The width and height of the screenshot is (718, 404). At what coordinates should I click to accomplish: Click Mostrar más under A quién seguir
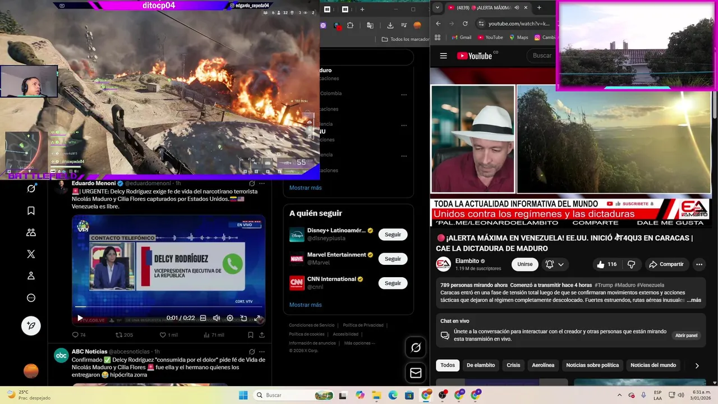[x=305, y=305]
